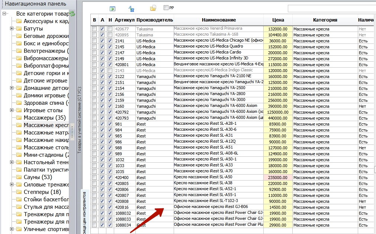The width and height of the screenshot is (376, 234).
Task: Click folder icon next to Здоровая спина
Action: tap(19, 103)
